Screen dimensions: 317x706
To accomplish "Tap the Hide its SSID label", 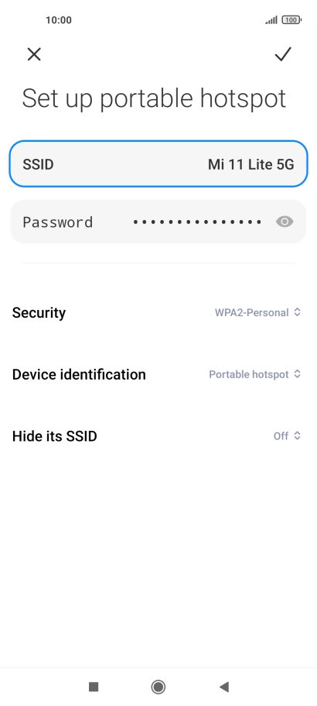I will pos(54,436).
